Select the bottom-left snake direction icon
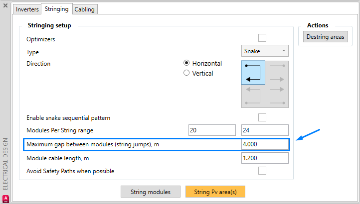Image resolution: width=360 pixels, height=204 pixels. click(x=253, y=96)
